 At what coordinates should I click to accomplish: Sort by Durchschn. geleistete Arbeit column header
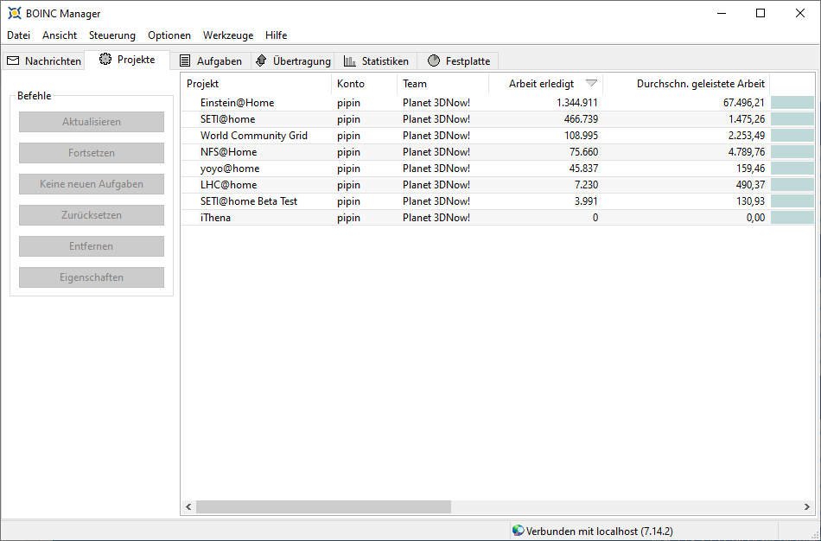coord(686,83)
